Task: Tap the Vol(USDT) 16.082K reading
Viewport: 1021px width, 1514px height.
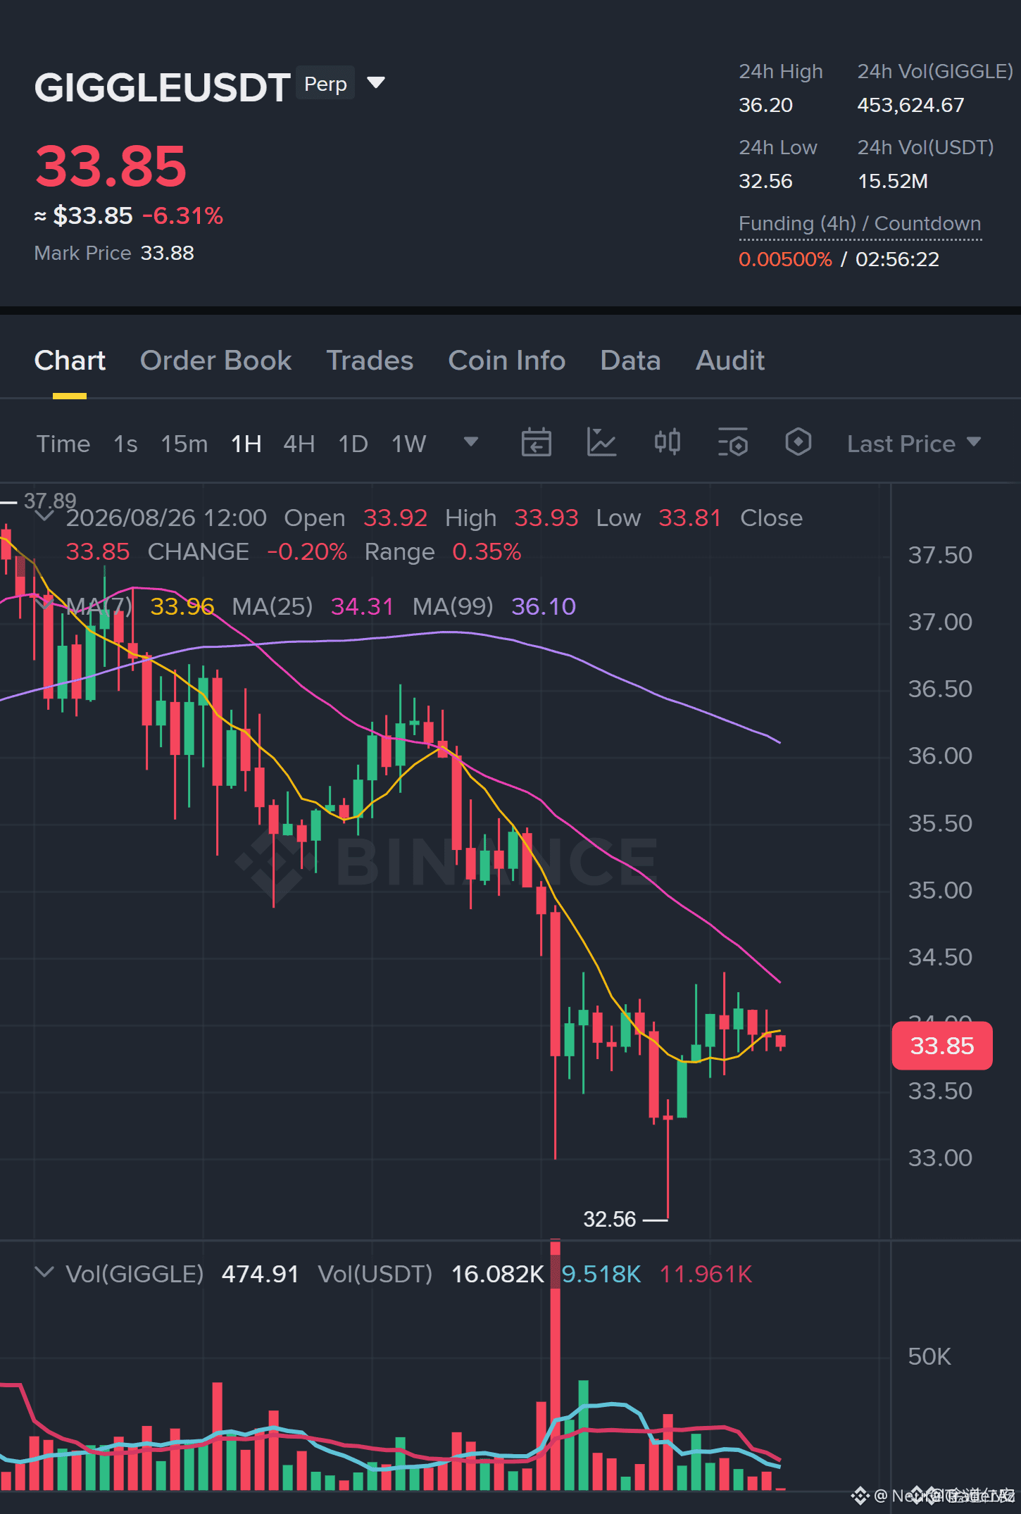Action: click(x=498, y=1274)
